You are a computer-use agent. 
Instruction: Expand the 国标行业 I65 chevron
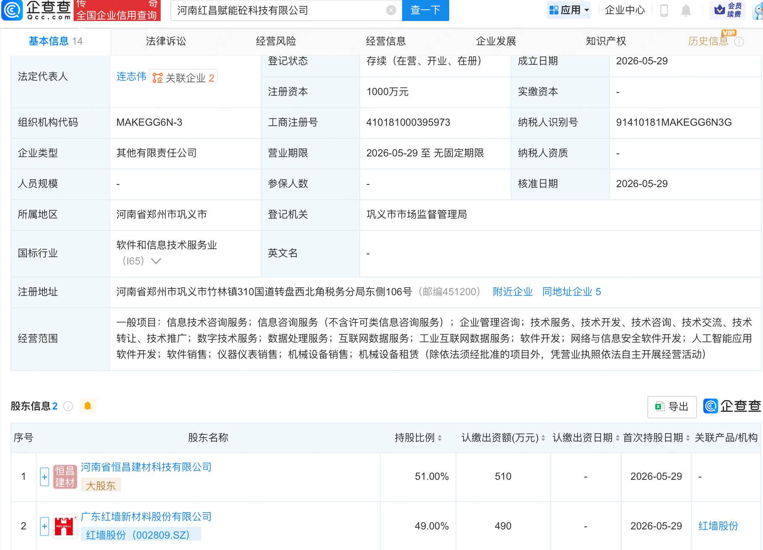point(156,261)
